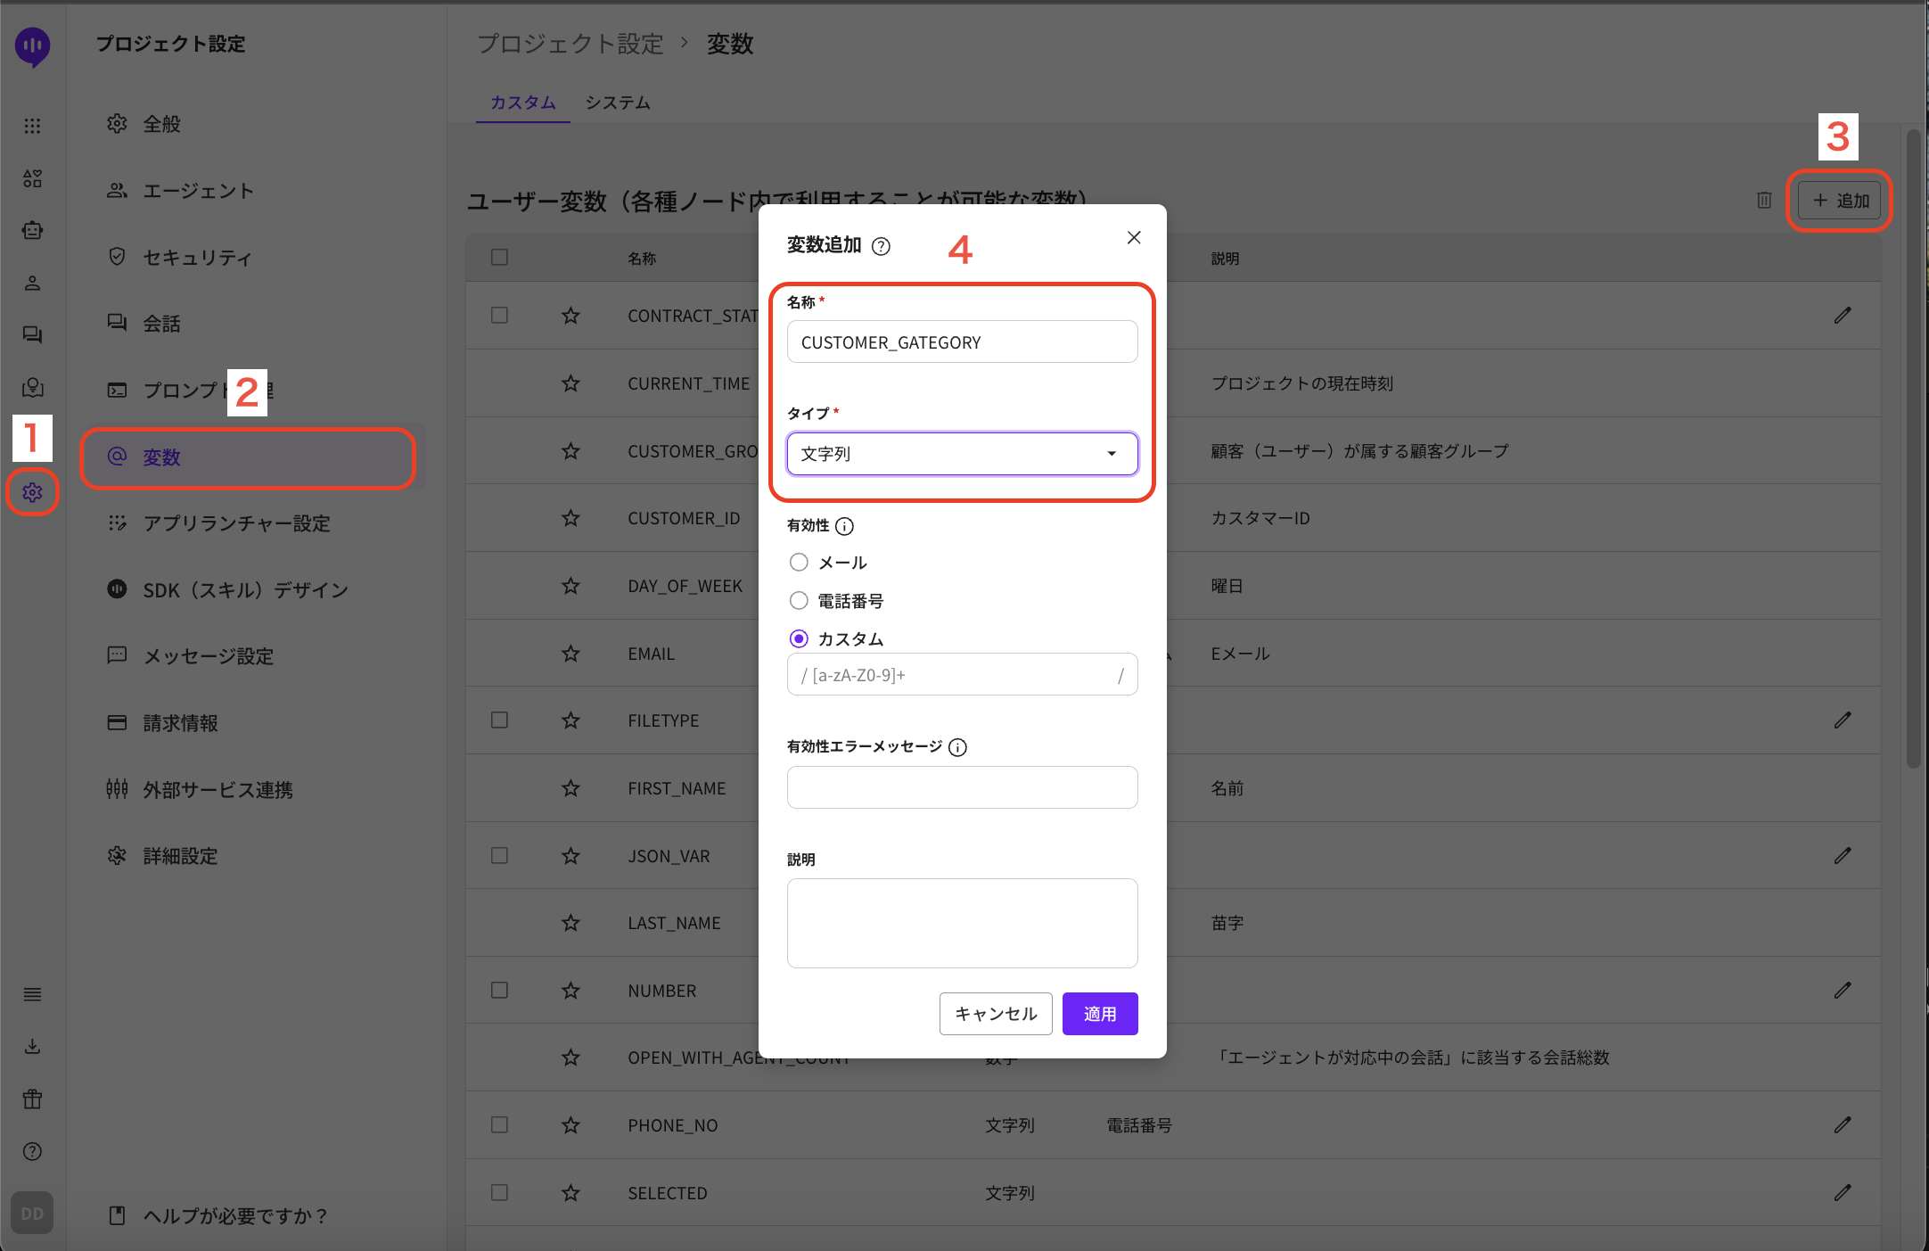Click the trash delete icon near 追加

point(1764,200)
